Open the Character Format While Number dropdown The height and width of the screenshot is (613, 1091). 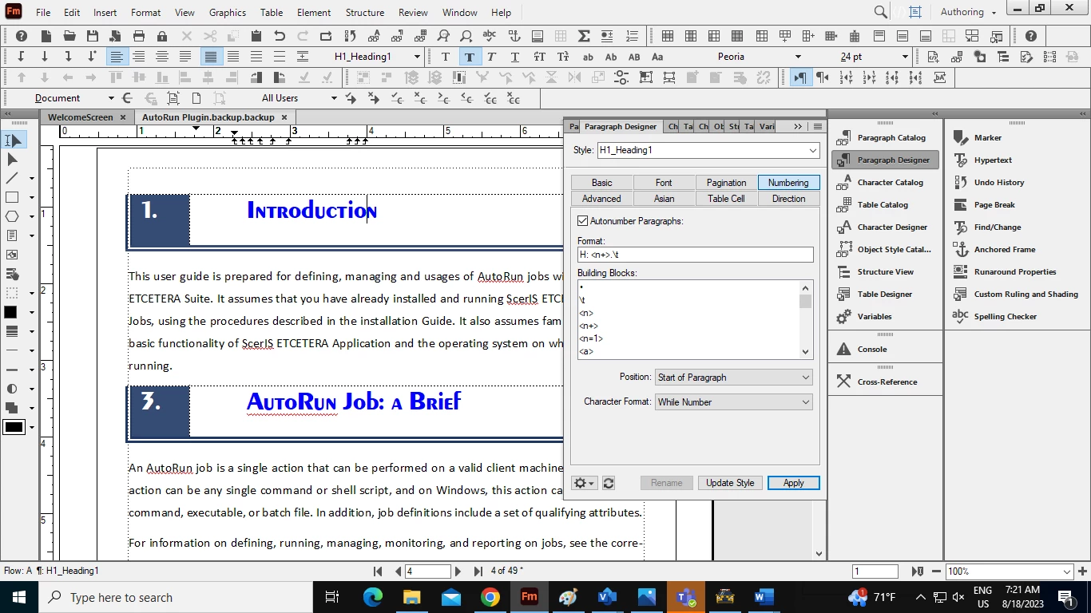pyautogui.click(x=733, y=402)
